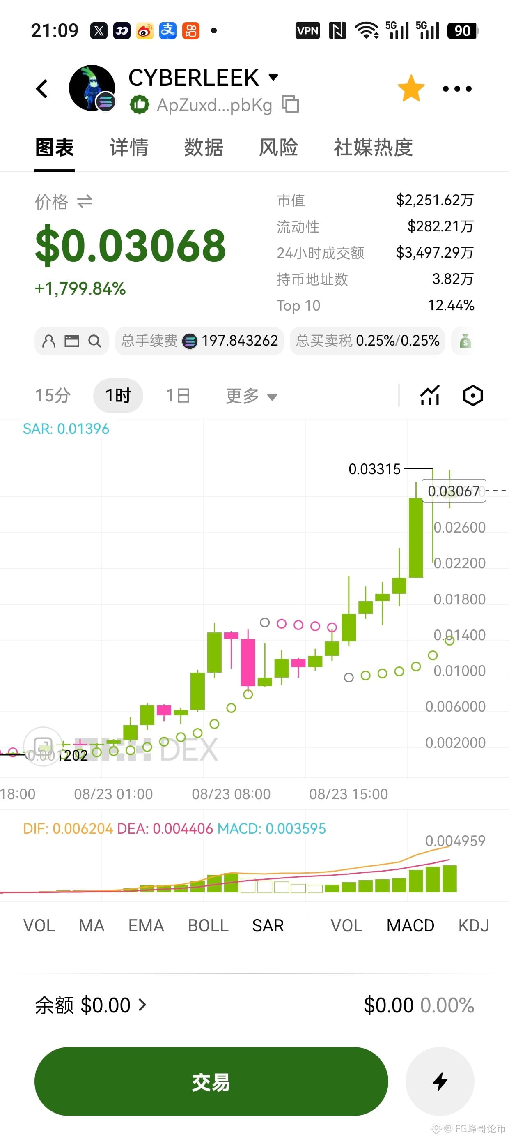Tap the X app notification icon
Image resolution: width=509 pixels, height=1139 pixels.
coord(99,30)
